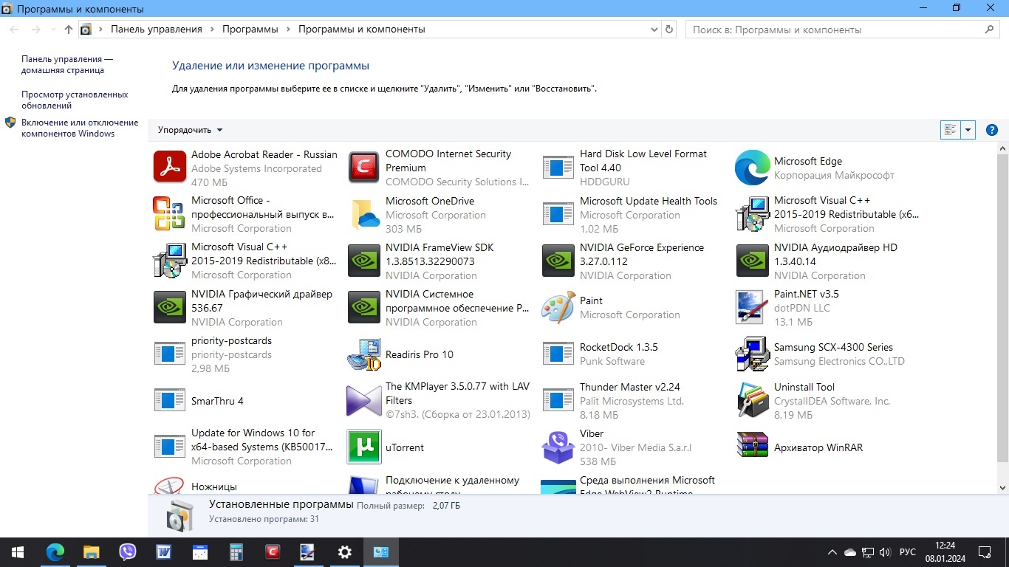Change the view using the view button
This screenshot has height=567, width=1009.
click(951, 130)
